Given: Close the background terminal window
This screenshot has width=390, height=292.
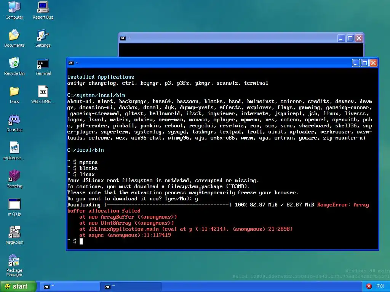Looking at the screenshot, I should point(359,38).
